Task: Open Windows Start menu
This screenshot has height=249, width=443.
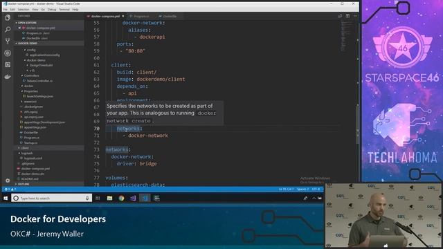Action: (x=6, y=199)
